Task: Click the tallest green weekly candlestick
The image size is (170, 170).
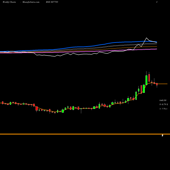Action: 146,80
